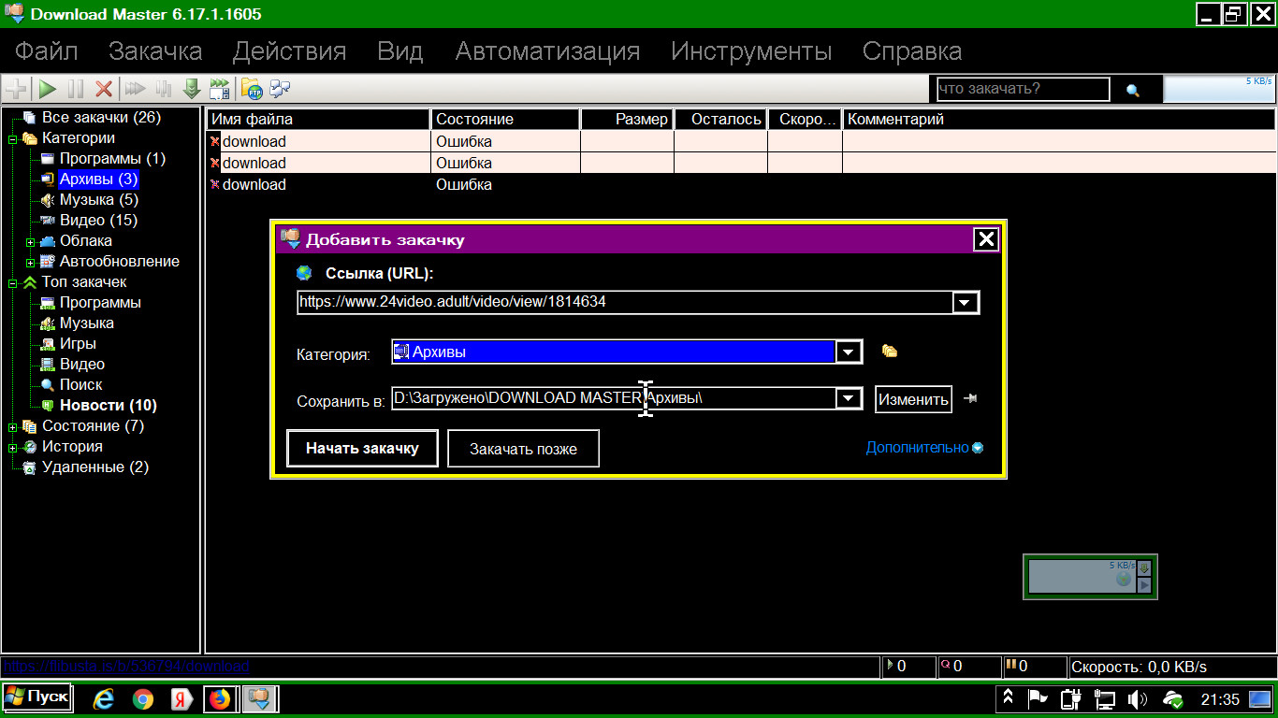Click the что закачать? search field

(x=1023, y=89)
